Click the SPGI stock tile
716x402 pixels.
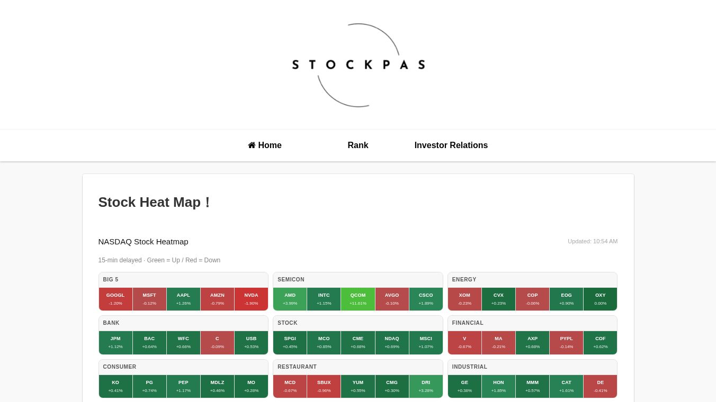[290, 343]
